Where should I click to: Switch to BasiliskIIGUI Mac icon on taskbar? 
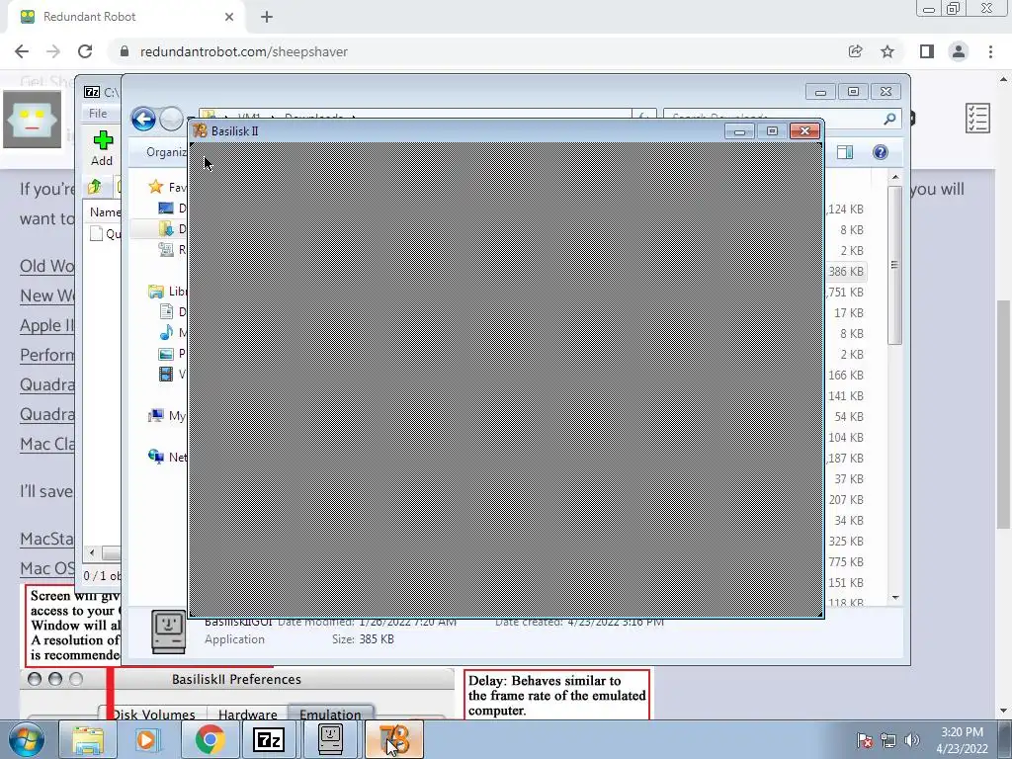point(330,739)
